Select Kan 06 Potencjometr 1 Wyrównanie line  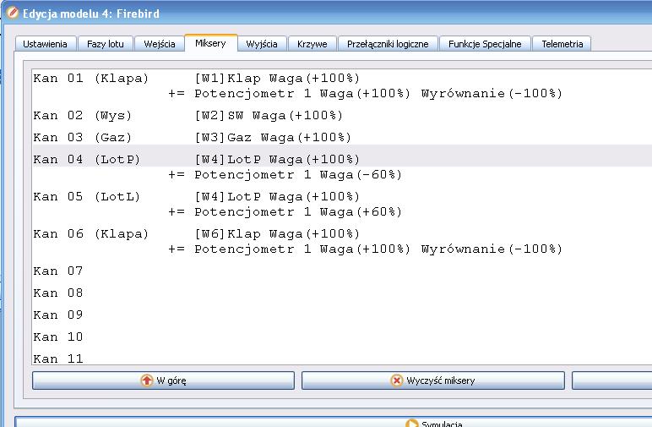[342, 249]
